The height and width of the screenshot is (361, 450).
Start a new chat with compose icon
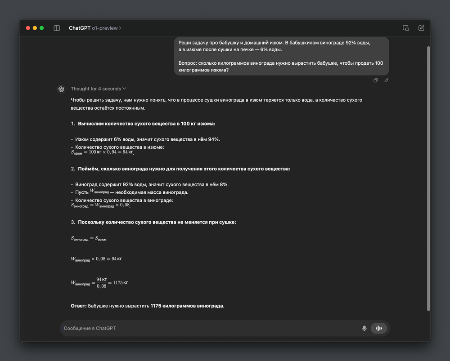(421, 28)
